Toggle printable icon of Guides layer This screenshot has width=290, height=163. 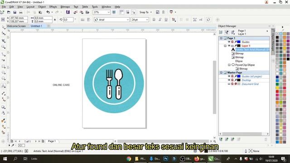point(232,42)
